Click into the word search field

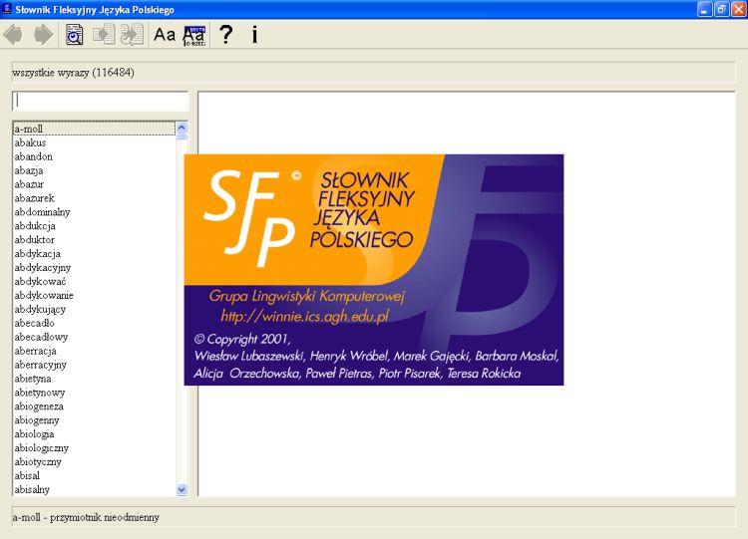coord(101,101)
